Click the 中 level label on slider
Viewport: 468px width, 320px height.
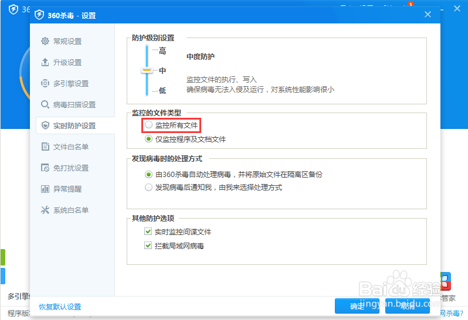(162, 71)
